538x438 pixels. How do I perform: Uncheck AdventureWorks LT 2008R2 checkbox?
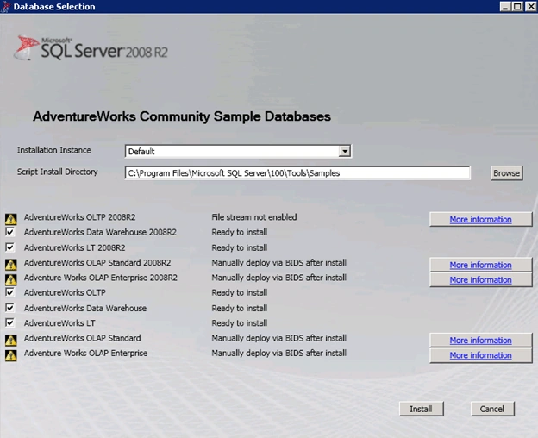click(10, 247)
